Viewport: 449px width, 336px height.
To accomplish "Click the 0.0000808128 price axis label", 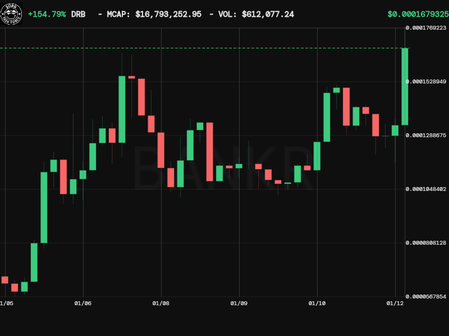I will (426, 243).
